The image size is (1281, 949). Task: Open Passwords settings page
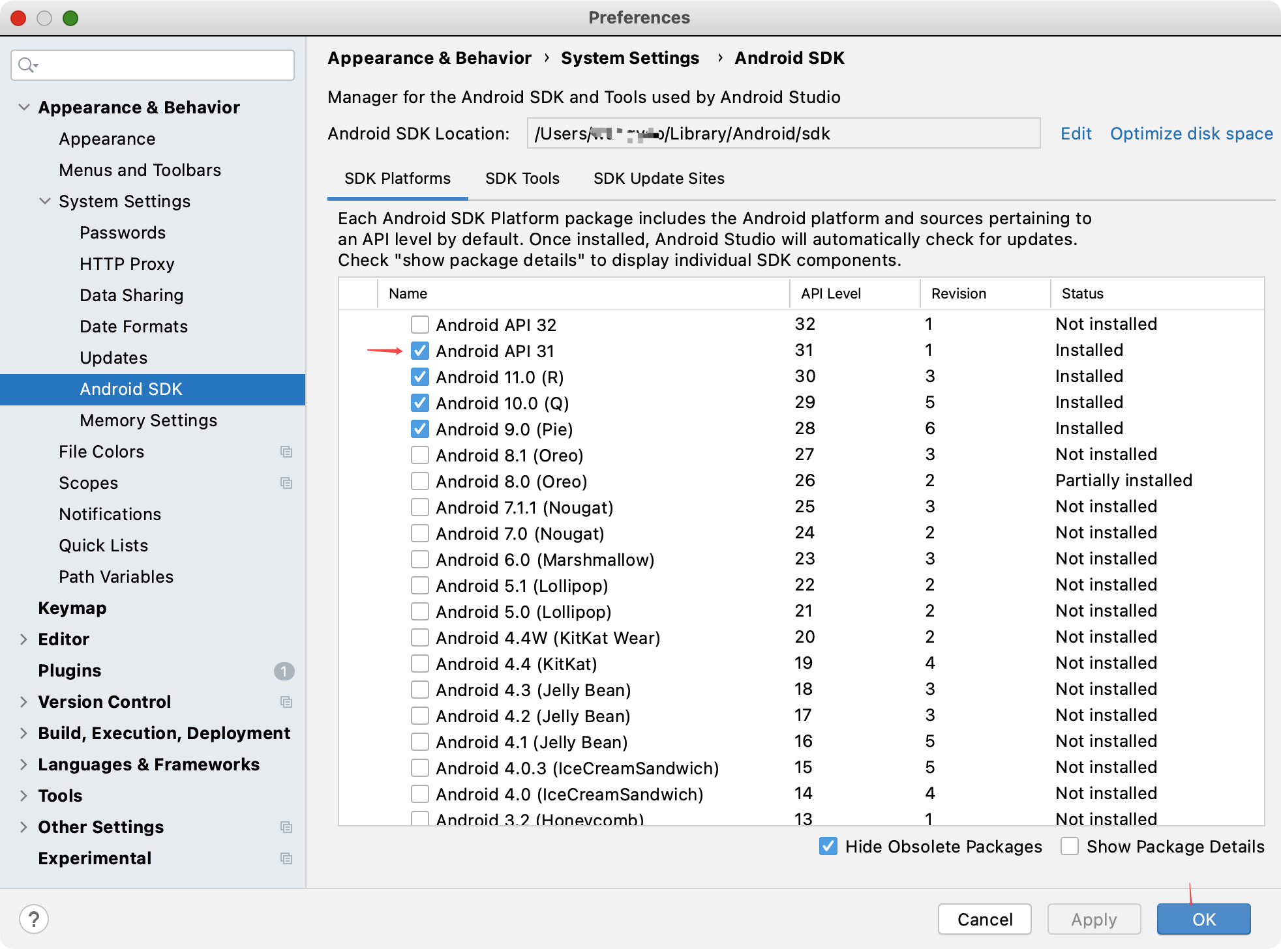(x=123, y=233)
